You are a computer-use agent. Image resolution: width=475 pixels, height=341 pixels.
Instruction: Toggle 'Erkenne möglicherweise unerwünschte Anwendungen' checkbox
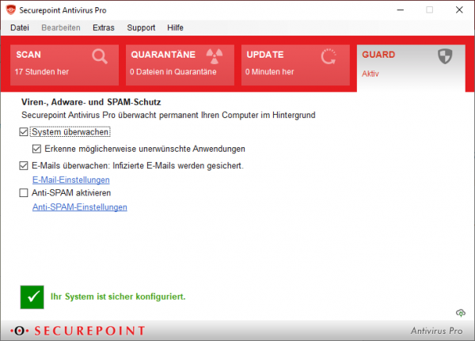[36, 149]
